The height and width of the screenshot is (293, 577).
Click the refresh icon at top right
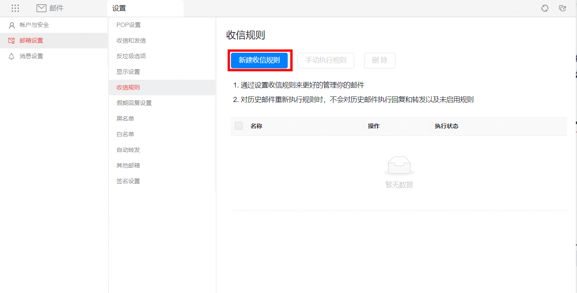point(545,8)
